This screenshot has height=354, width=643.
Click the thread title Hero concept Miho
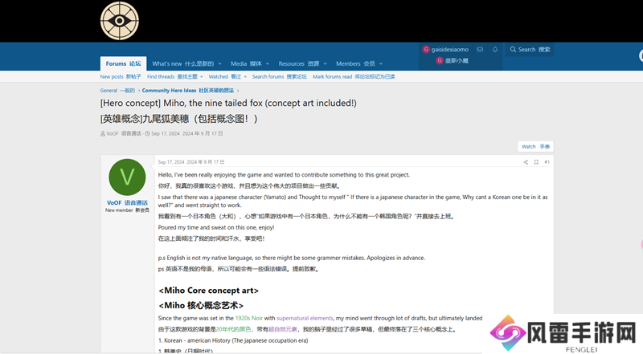(x=228, y=104)
